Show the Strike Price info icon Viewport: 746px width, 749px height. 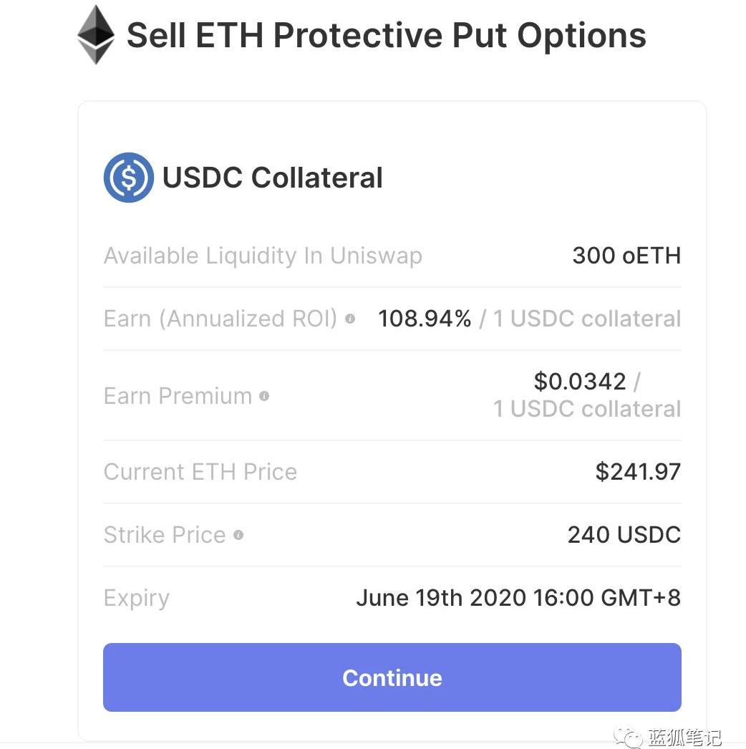238,535
